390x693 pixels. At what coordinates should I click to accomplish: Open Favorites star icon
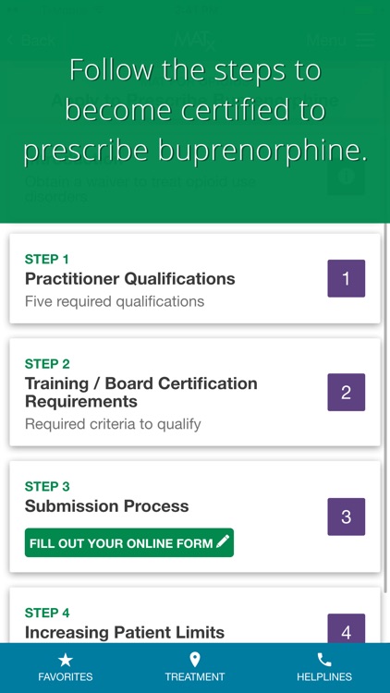coord(66,661)
